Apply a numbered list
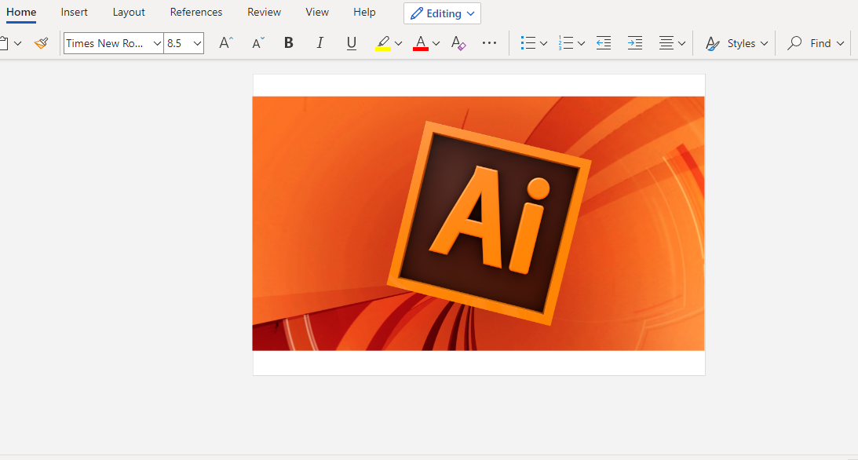Screen dimensions: 858x460 [x=566, y=43]
